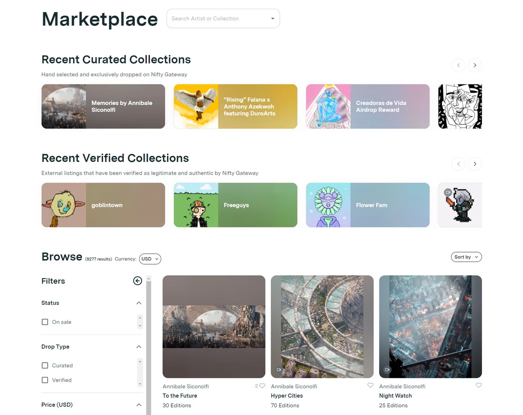
Task: Go to next Recent Verified Collections
Action: (475, 164)
